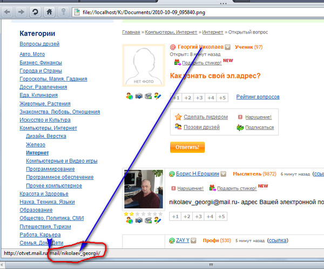Open dropdown next to Борис Н.Ерошкин name
This screenshot has height=269, width=324.
point(224,174)
